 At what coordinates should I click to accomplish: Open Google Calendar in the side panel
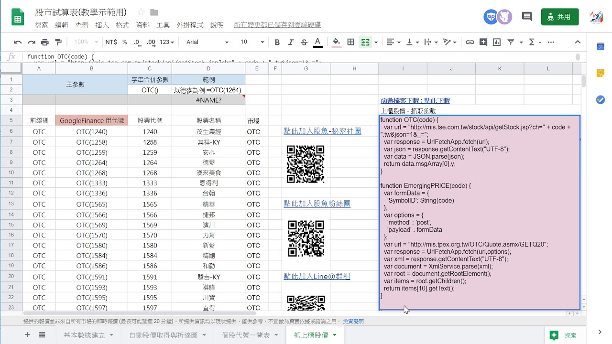pyautogui.click(x=600, y=46)
